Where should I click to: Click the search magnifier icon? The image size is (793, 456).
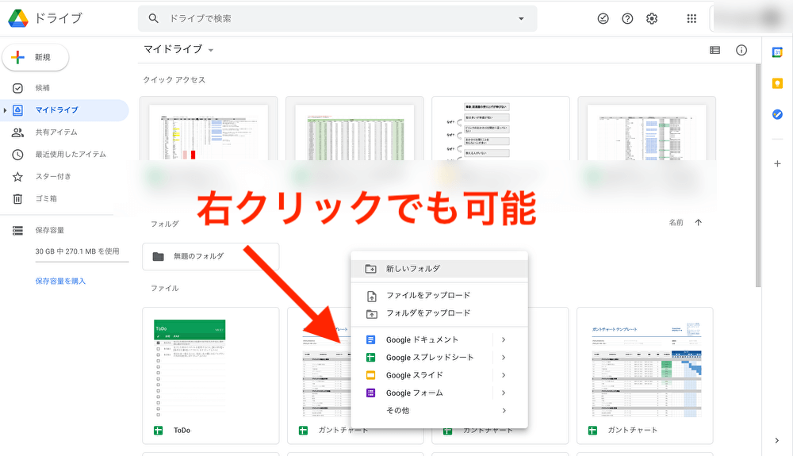[x=153, y=18]
